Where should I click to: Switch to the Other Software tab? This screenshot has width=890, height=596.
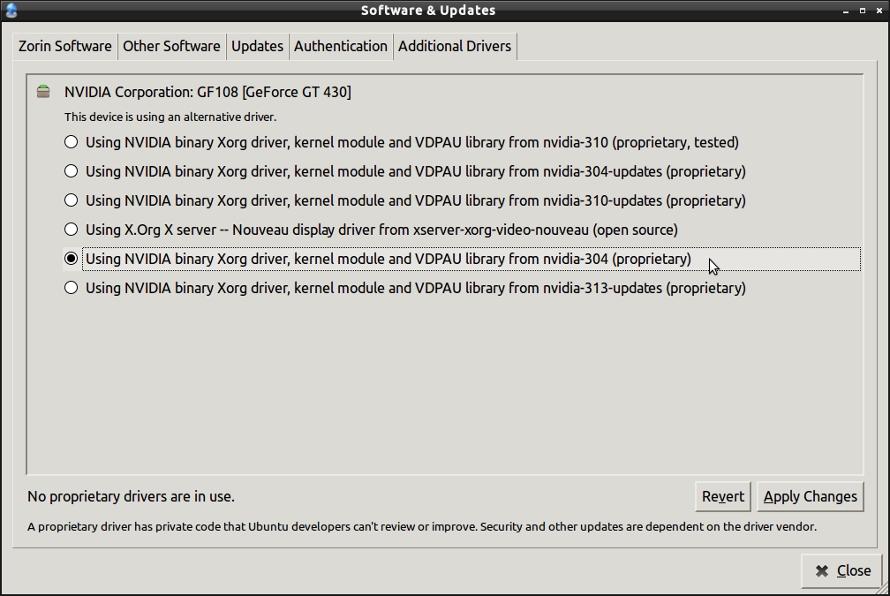click(171, 46)
